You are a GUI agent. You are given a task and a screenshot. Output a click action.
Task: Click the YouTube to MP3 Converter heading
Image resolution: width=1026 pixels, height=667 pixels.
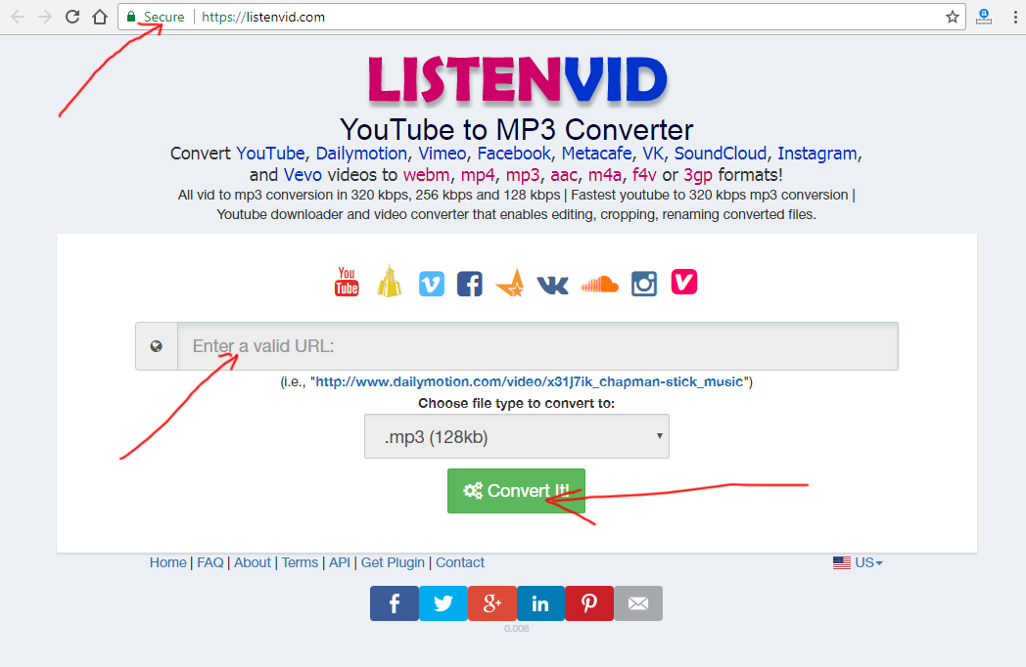pyautogui.click(x=516, y=129)
